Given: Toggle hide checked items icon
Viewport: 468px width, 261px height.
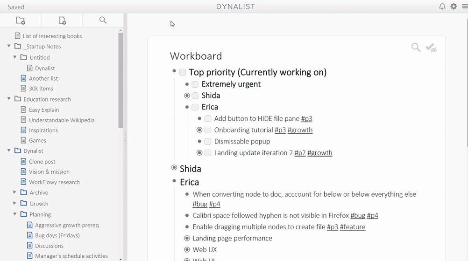Looking at the screenshot, I should pyautogui.click(x=431, y=48).
